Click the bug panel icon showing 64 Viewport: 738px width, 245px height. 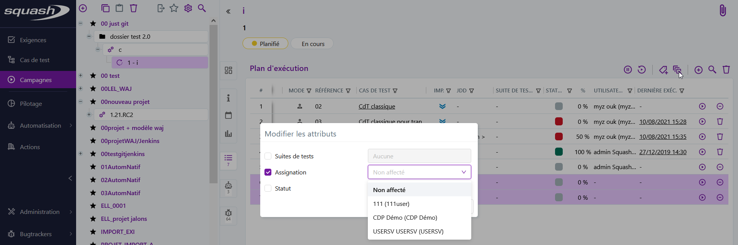tap(228, 216)
